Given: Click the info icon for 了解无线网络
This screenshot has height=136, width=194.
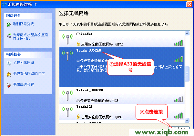Looking at the screenshot, I should 9,63.
